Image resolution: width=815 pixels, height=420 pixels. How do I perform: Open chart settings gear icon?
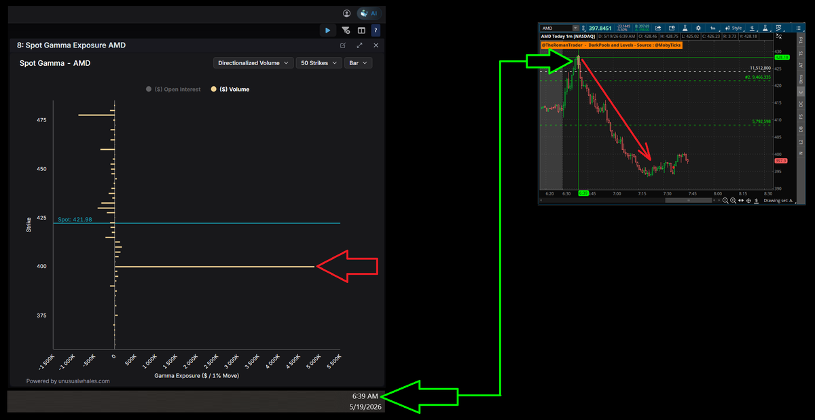click(698, 28)
